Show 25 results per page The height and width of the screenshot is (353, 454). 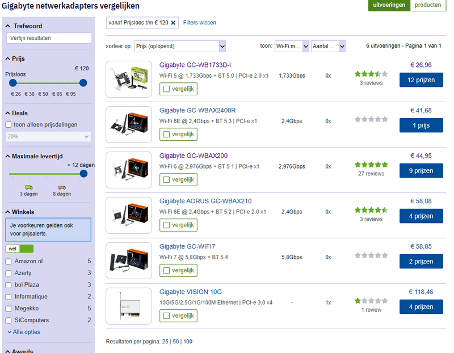(x=165, y=342)
